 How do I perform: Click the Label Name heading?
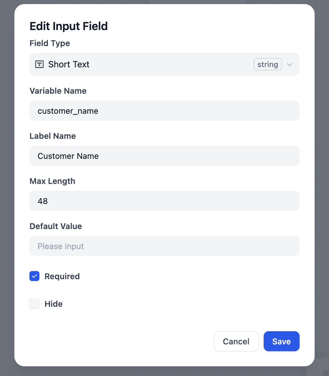53,136
